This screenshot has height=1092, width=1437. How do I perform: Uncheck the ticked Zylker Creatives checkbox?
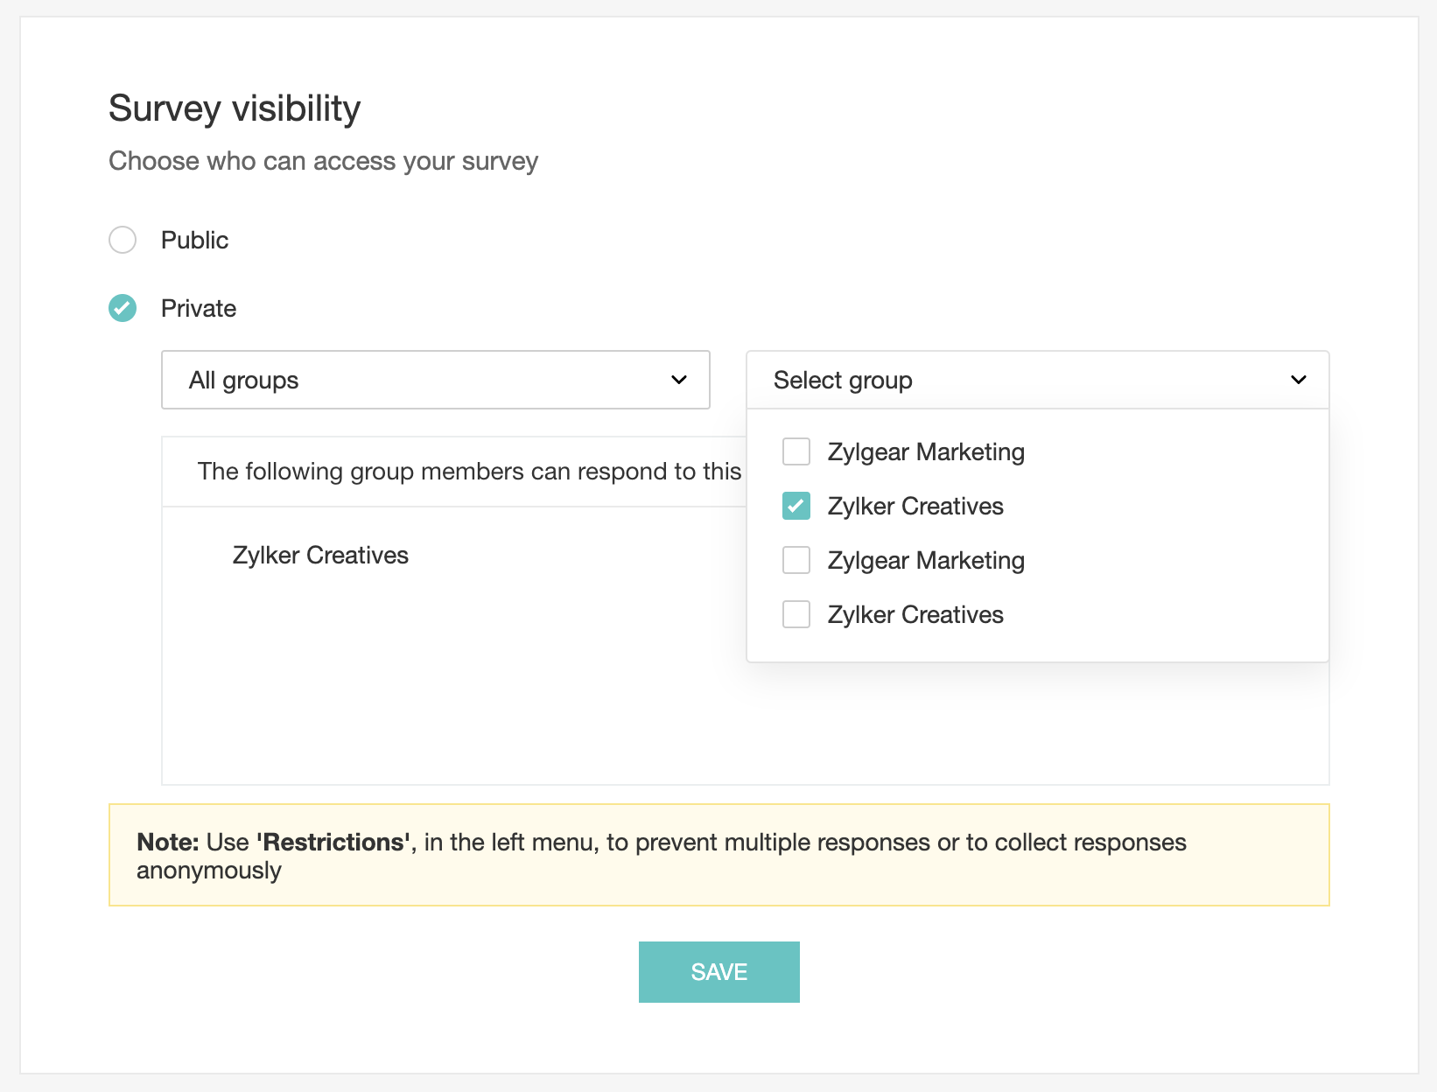(796, 506)
